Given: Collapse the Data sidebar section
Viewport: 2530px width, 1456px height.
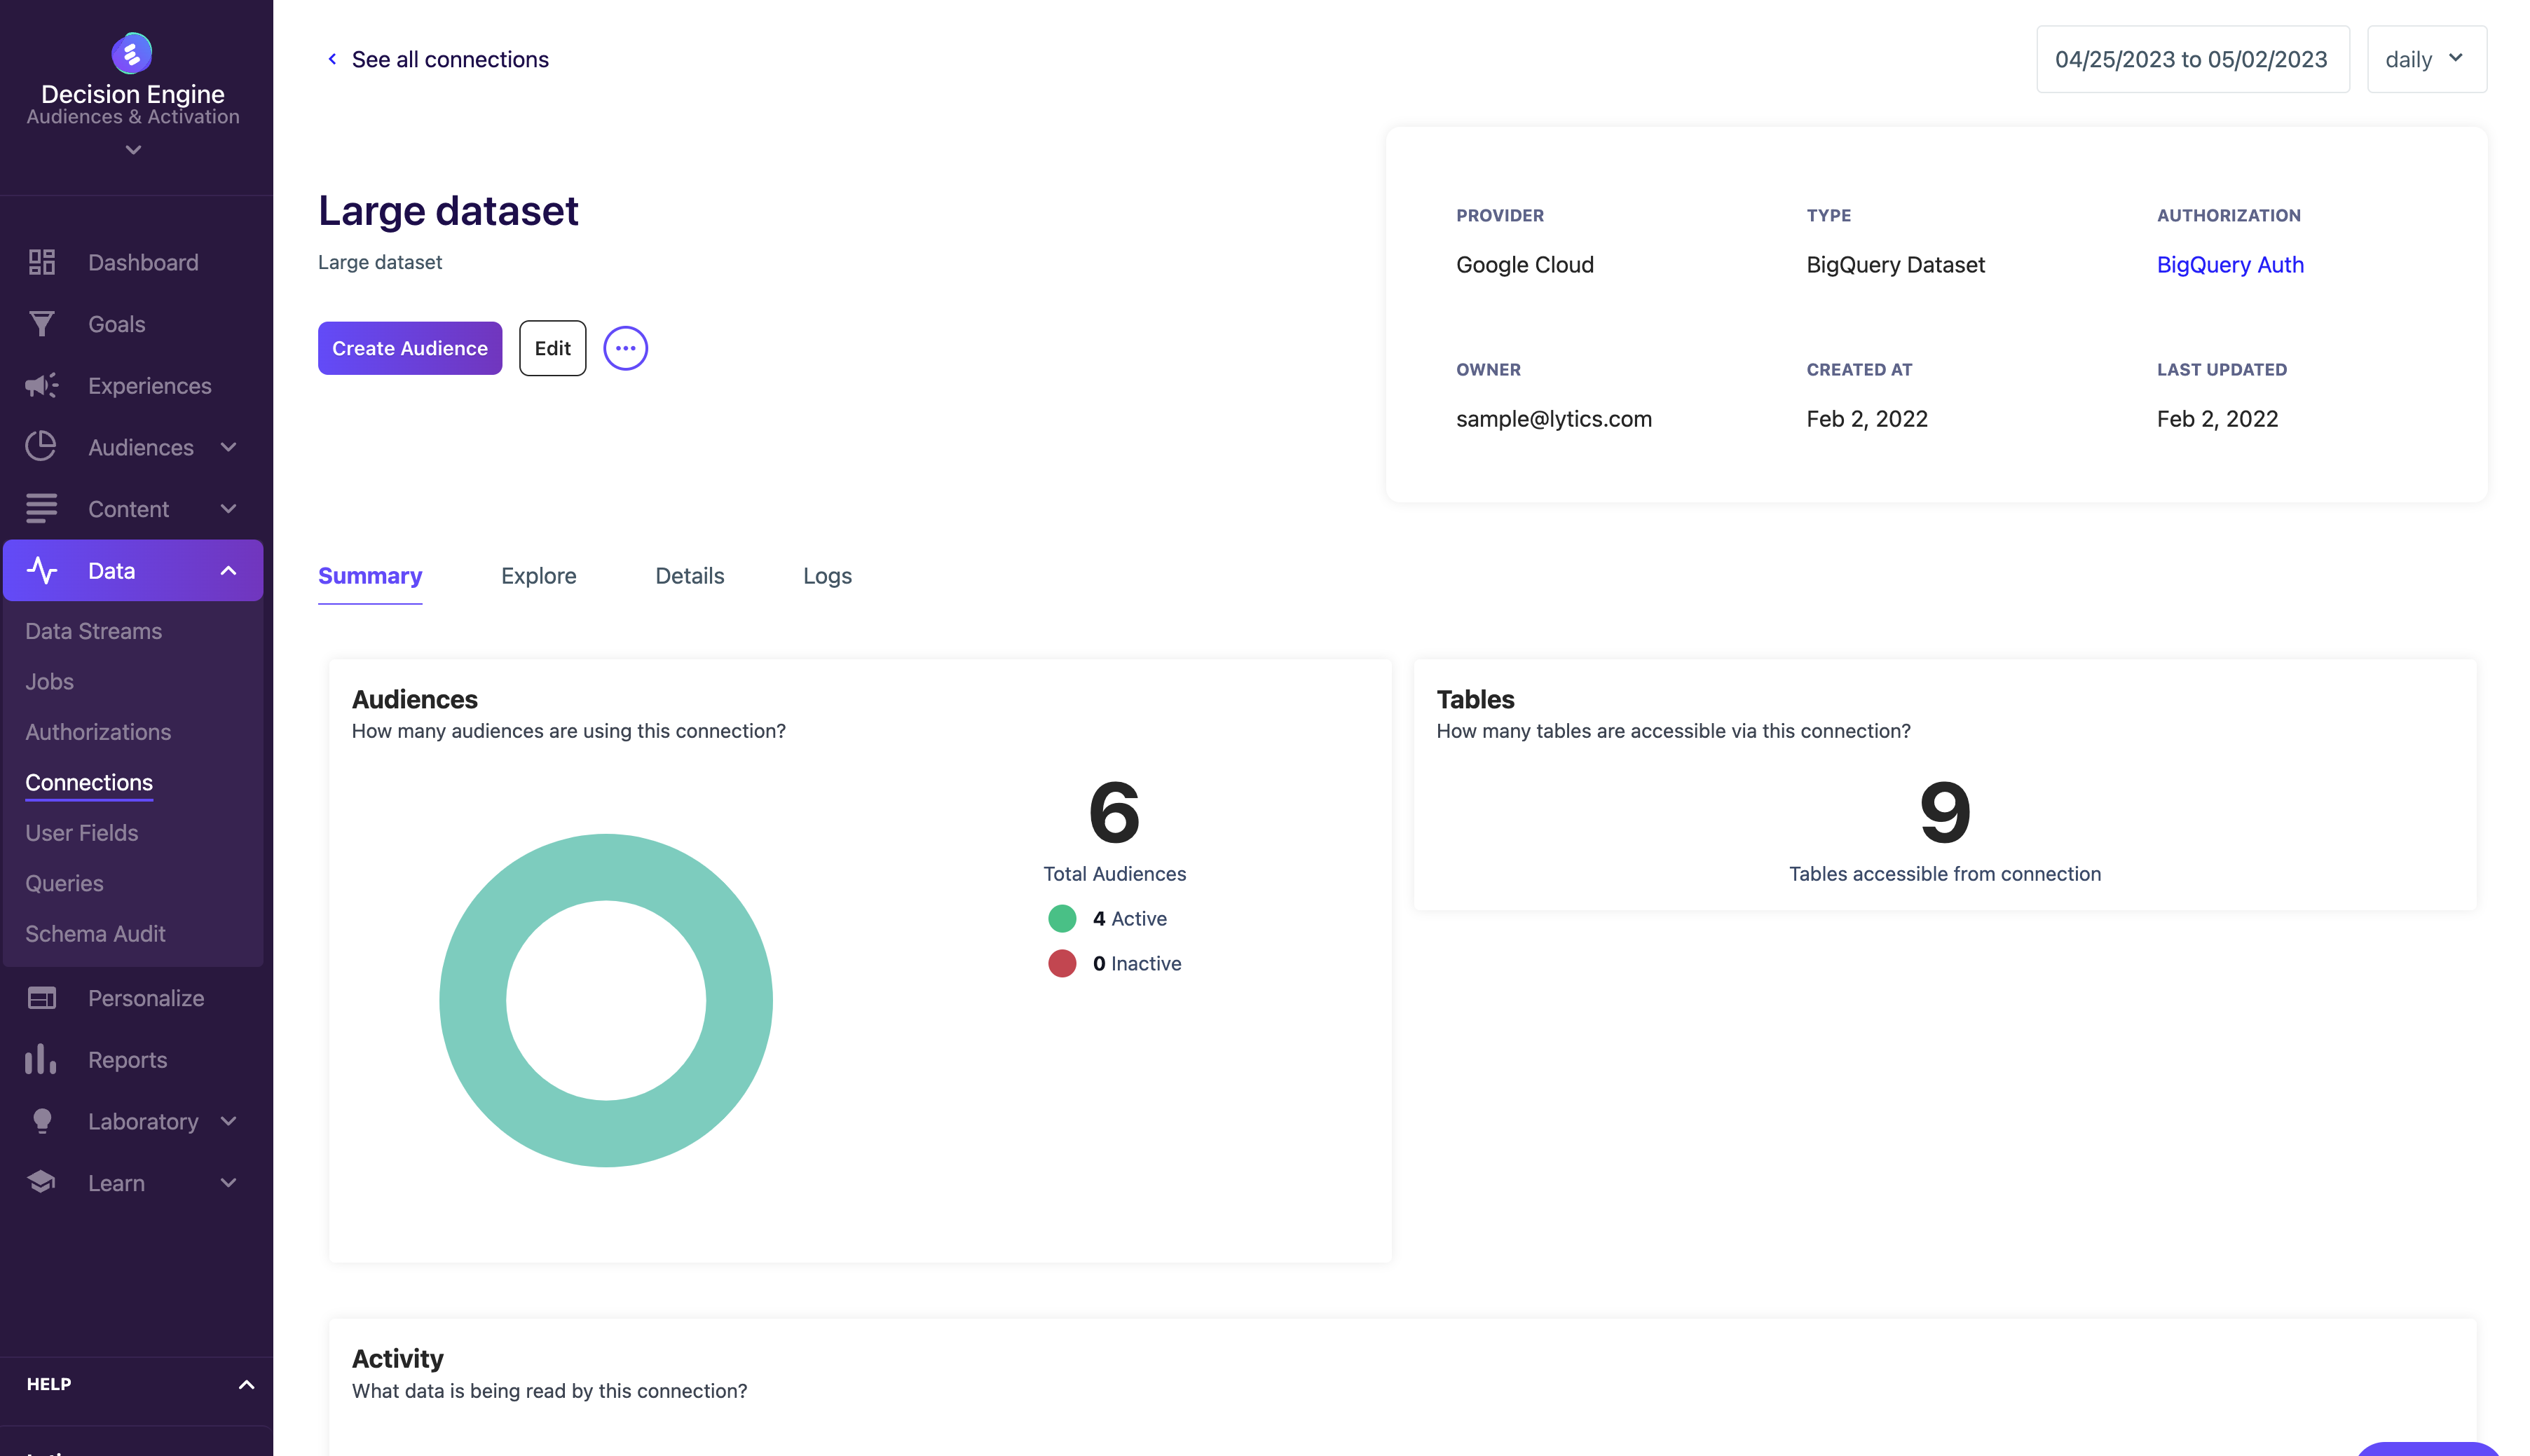Looking at the screenshot, I should pyautogui.click(x=228, y=571).
